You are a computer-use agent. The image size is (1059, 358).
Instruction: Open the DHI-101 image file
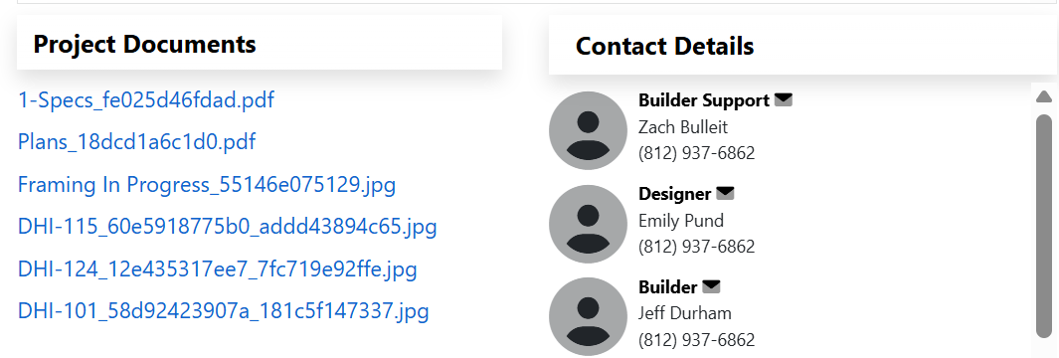(x=224, y=311)
